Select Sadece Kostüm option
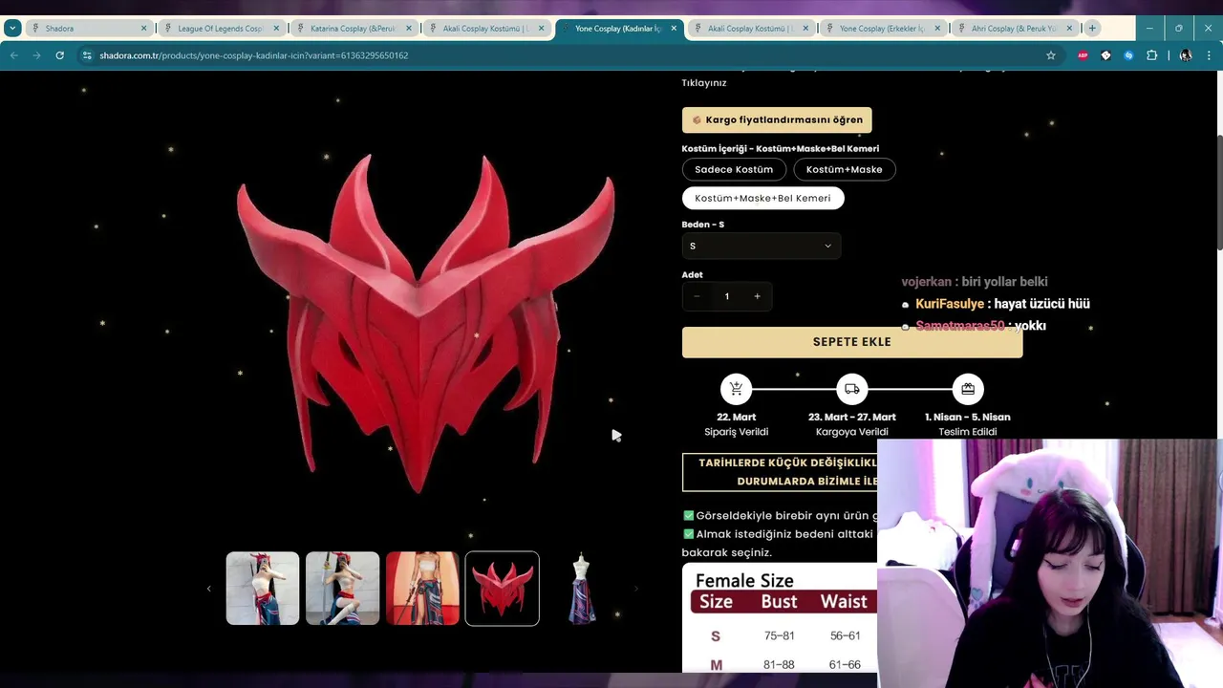 coord(734,169)
